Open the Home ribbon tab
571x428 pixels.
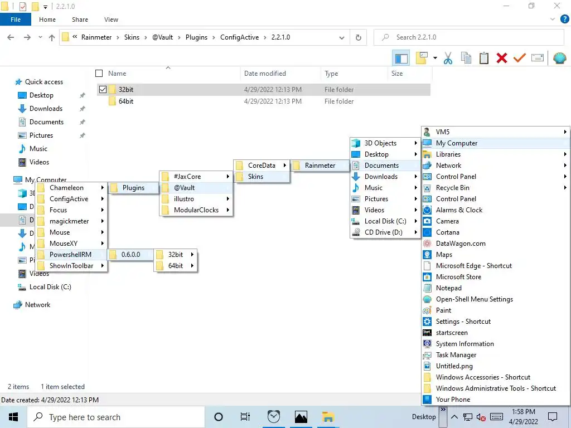tap(47, 20)
